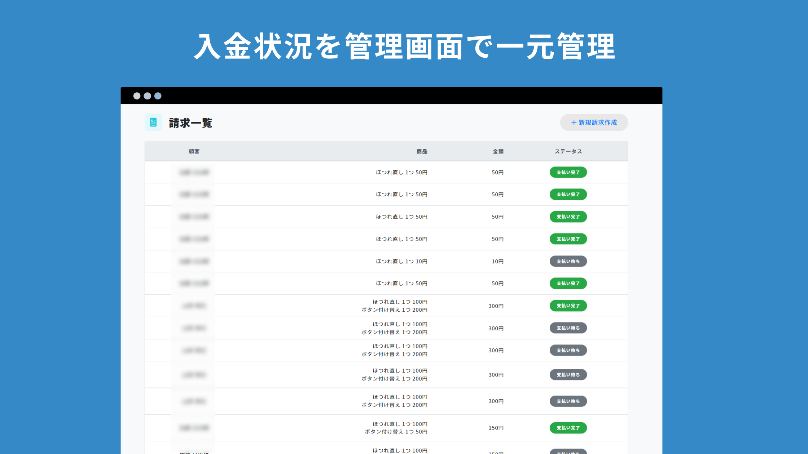
Task: Click the leftmost gray dot in the title bar
Action: 137,96
